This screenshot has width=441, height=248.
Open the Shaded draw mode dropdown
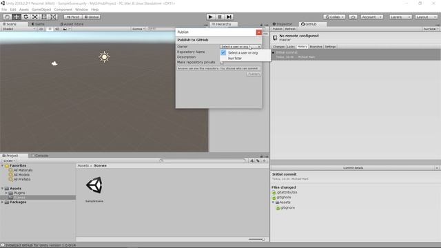[x=19, y=29]
